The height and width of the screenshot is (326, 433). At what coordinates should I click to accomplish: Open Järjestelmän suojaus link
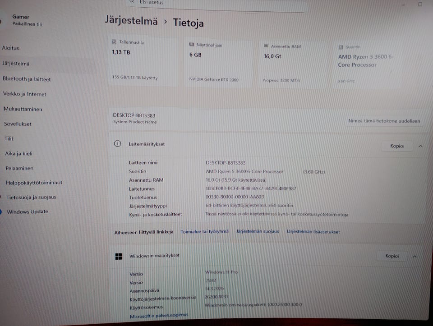tap(258, 231)
